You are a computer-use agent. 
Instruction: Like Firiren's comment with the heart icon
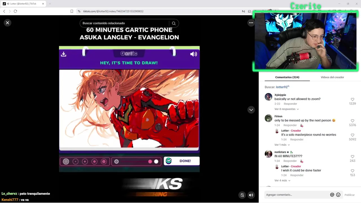[x=353, y=121]
